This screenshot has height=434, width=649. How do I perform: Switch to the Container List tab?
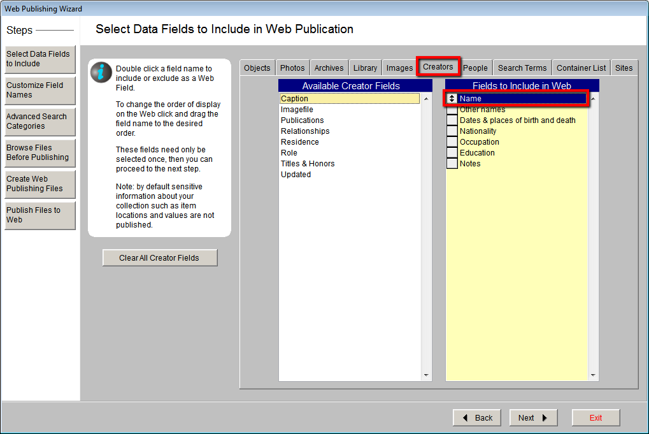click(580, 67)
